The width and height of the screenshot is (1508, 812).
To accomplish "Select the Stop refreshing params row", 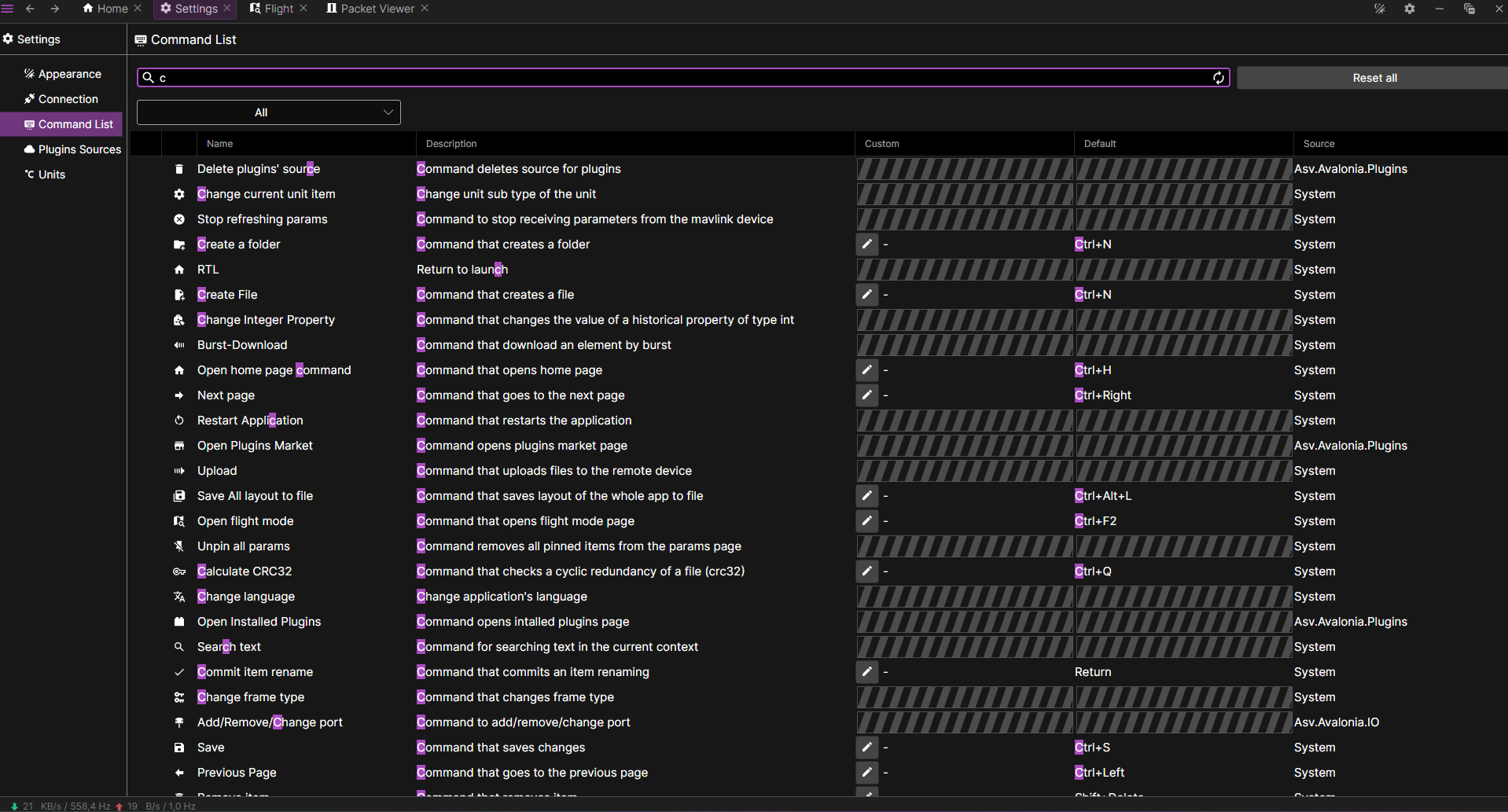I will 818,219.
